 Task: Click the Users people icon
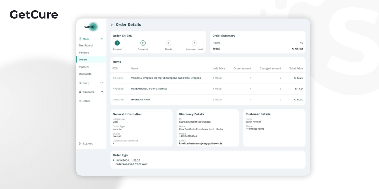point(80,101)
